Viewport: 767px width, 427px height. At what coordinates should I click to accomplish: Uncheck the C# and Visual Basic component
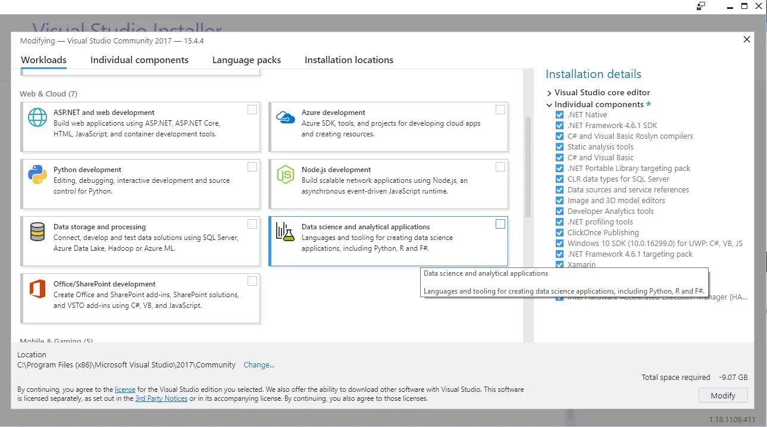pyautogui.click(x=559, y=158)
